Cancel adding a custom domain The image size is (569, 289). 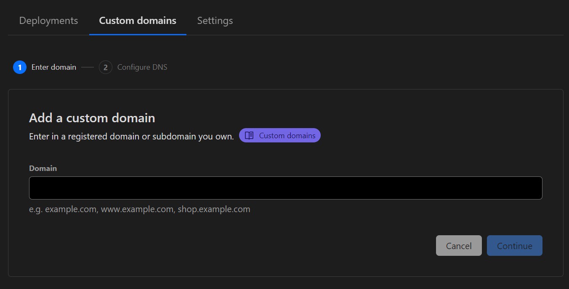[459, 245]
